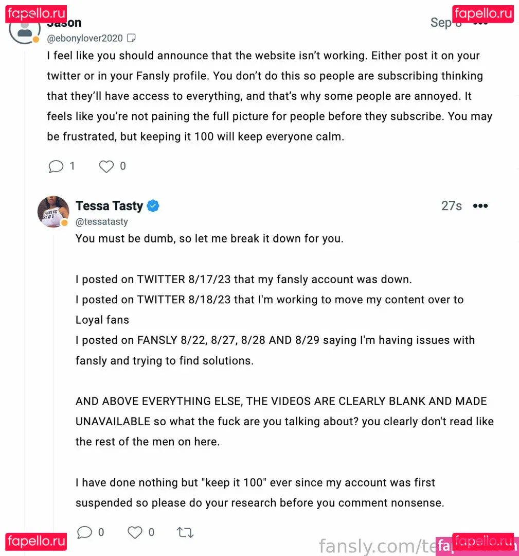519x556 pixels.
Task: Click the Jason display name
Action: tap(64, 23)
